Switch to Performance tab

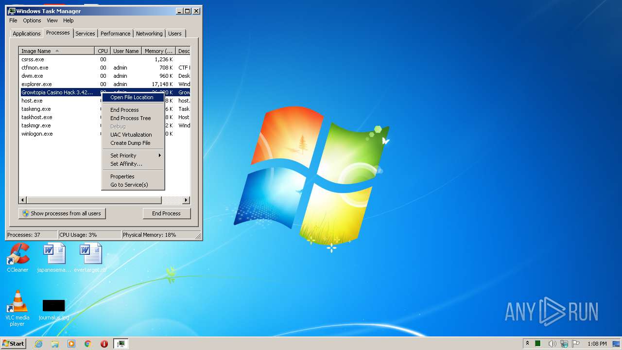116,34
